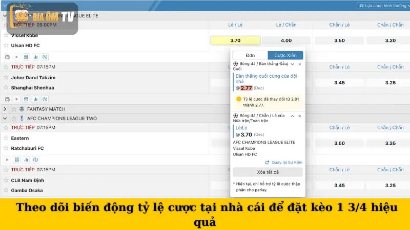Image resolution: width=410 pixels, height=230 pixels.
Task: Switch to the Đơn tab
Action: [250, 55]
